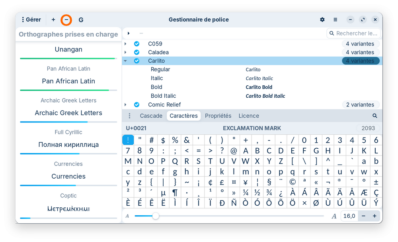Switch to the Propriétés tab
The height and width of the screenshot is (242, 398).
[218, 116]
